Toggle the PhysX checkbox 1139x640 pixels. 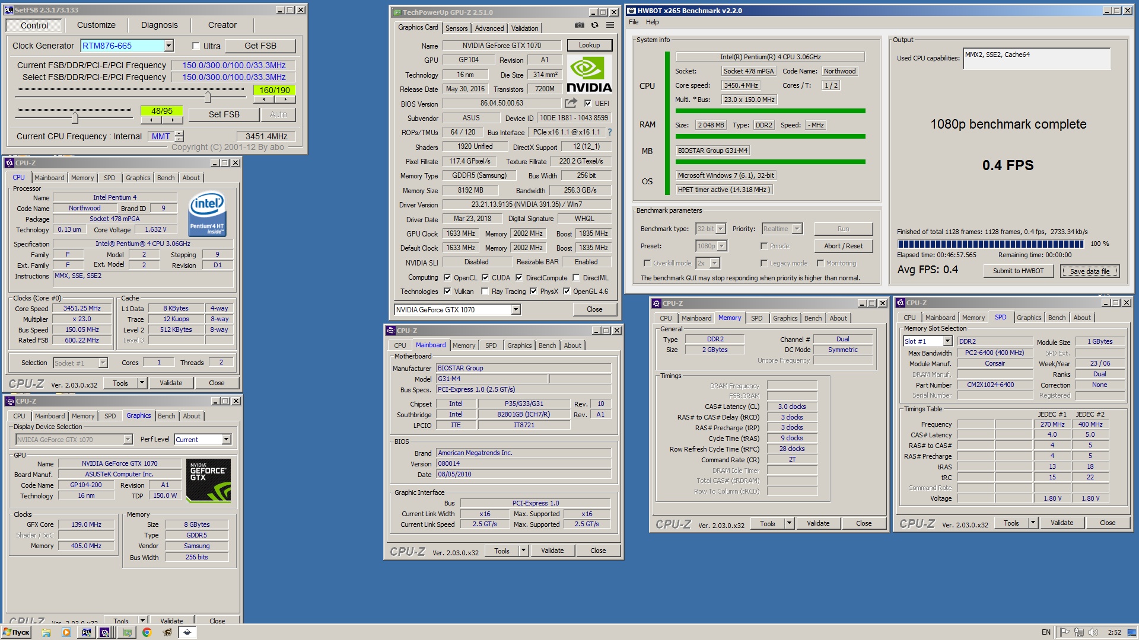click(533, 291)
